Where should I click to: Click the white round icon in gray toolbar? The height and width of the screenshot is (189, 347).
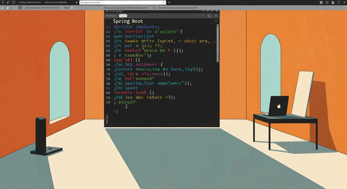tap(8, 8)
